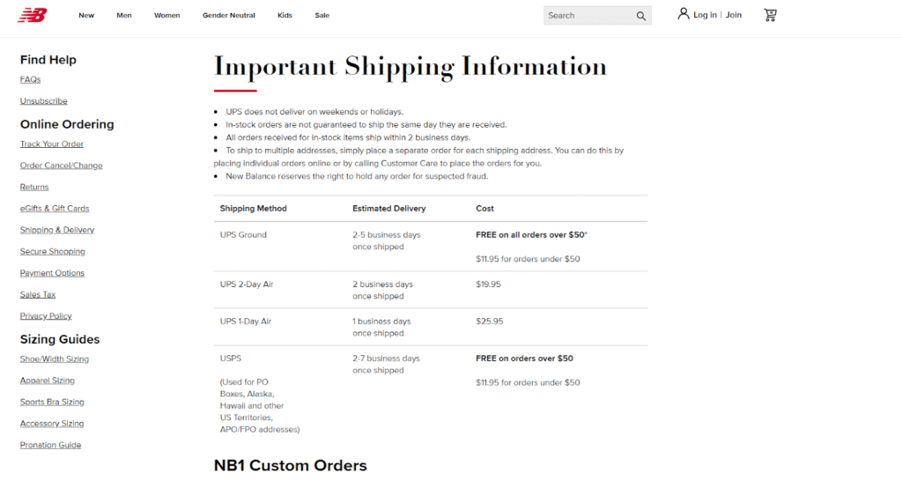Select the Kids menu item
This screenshot has width=902, height=480.
tap(285, 16)
